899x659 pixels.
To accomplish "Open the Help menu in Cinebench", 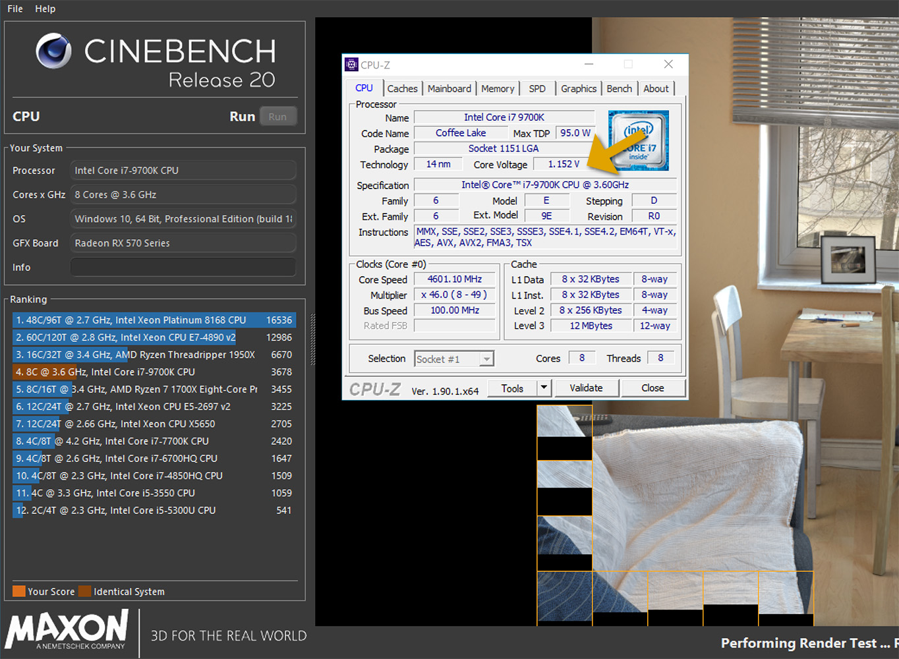I will pos(45,9).
